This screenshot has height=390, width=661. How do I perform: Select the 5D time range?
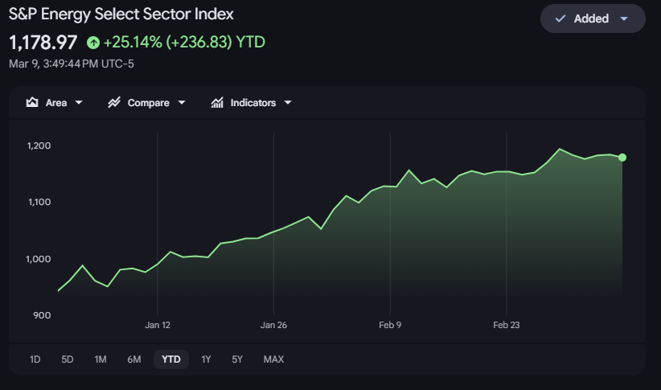[x=68, y=359]
